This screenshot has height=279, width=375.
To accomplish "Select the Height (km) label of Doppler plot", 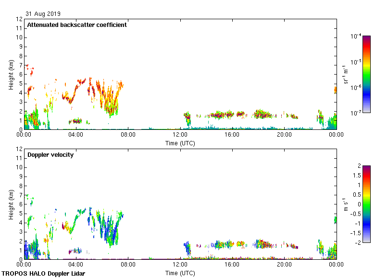I will tap(11, 204).
